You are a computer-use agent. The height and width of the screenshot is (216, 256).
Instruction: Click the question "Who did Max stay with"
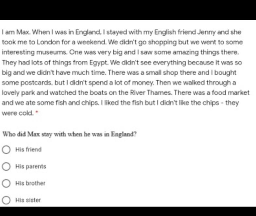click(69, 134)
